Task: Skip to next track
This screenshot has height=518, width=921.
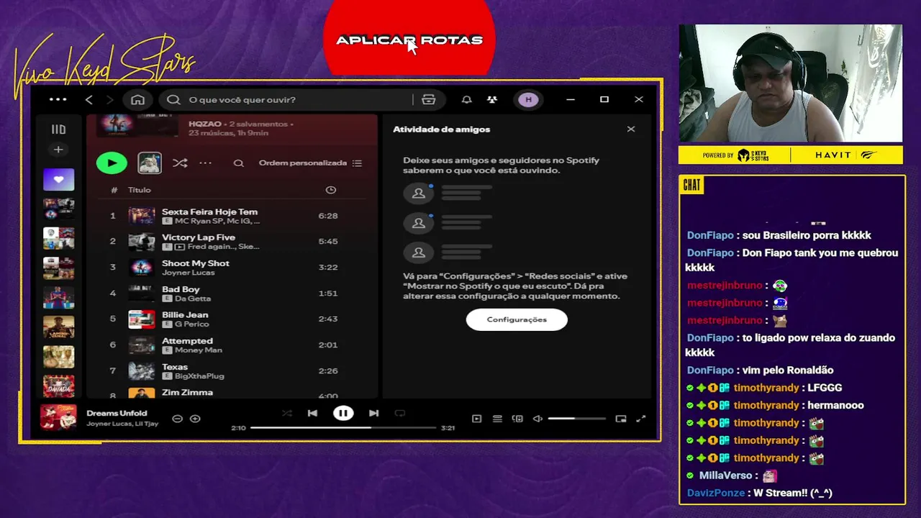Action: pyautogui.click(x=373, y=413)
